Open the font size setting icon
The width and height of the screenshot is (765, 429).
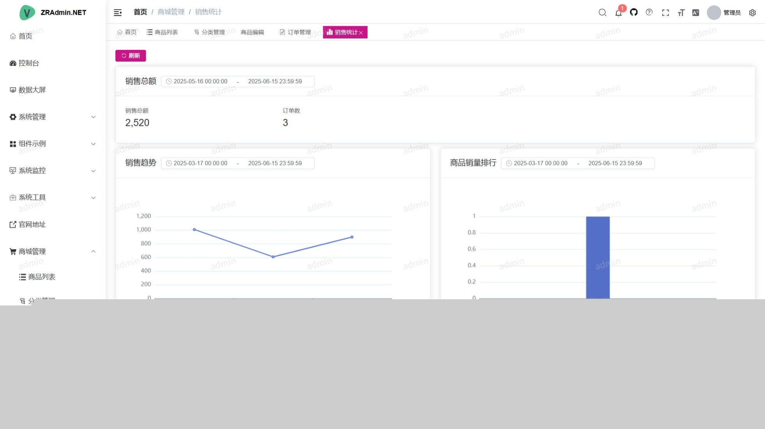coord(681,13)
